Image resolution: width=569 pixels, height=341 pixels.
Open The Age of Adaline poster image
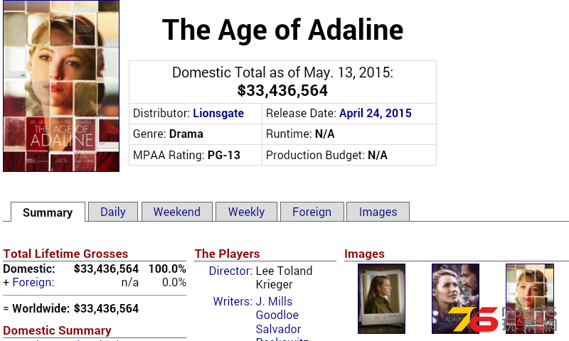click(61, 86)
